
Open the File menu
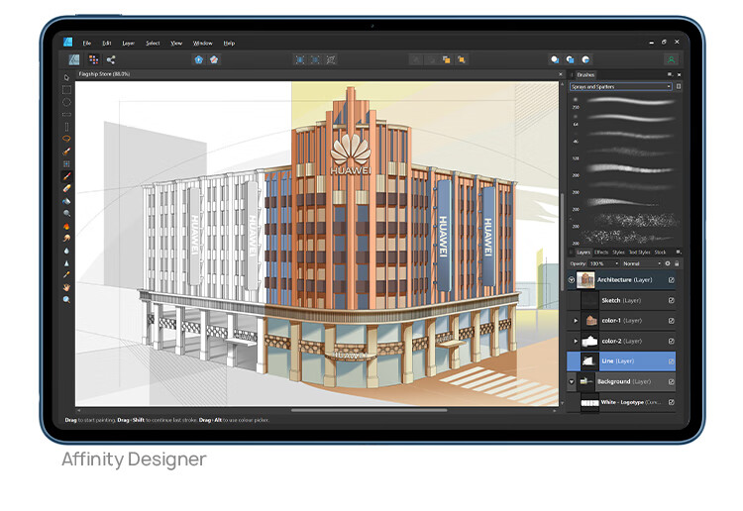point(87,44)
